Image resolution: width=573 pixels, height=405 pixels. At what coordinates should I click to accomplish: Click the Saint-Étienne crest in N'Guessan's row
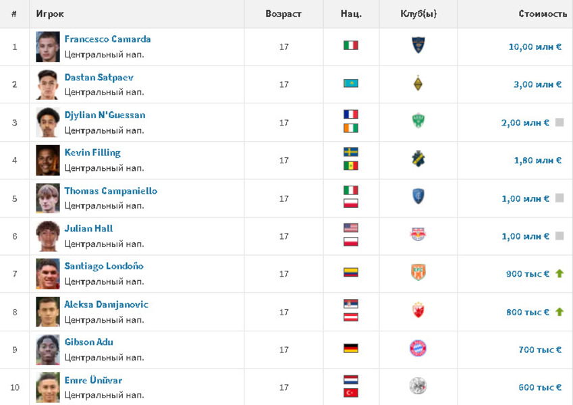[418, 122]
